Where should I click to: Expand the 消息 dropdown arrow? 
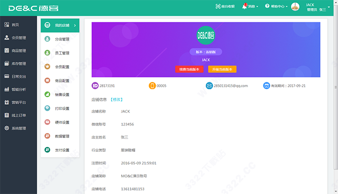tap(257, 6)
